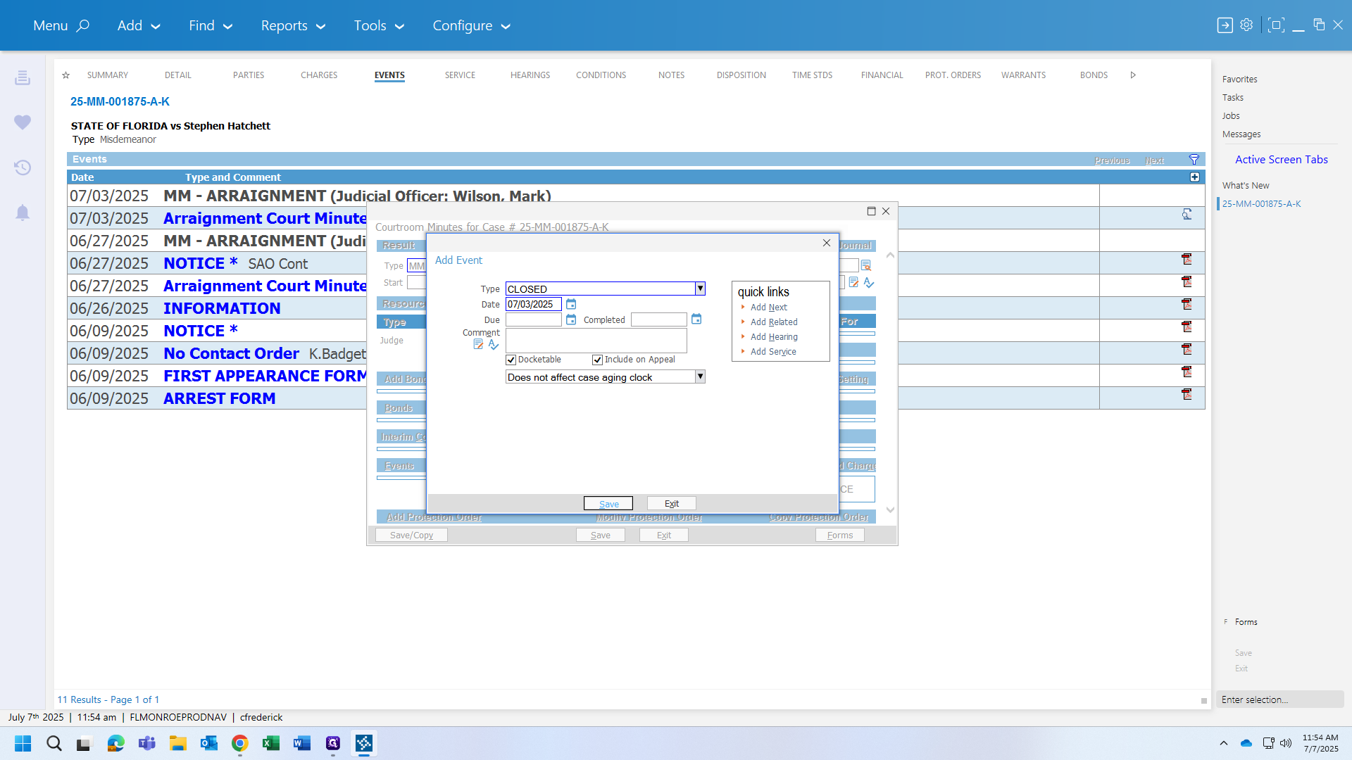
Task: Click the full screen icon in top bar
Action: (x=1276, y=25)
